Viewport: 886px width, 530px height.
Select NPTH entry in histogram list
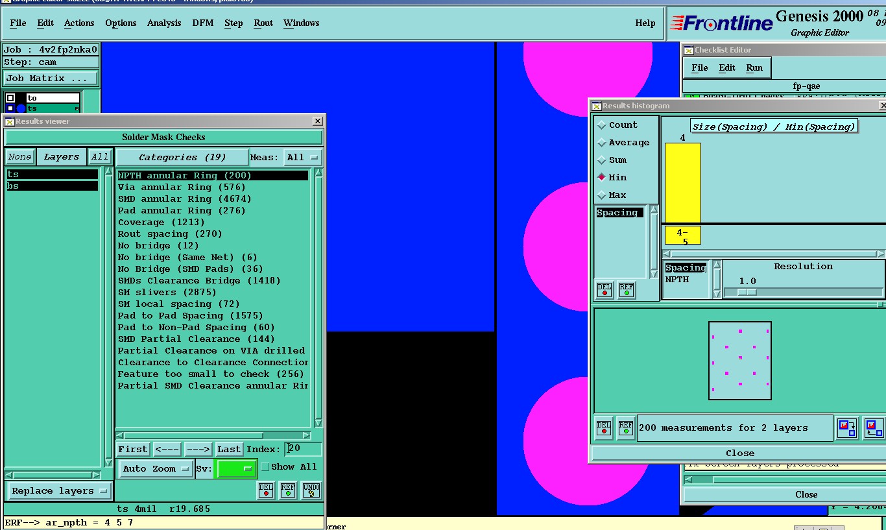pos(677,280)
